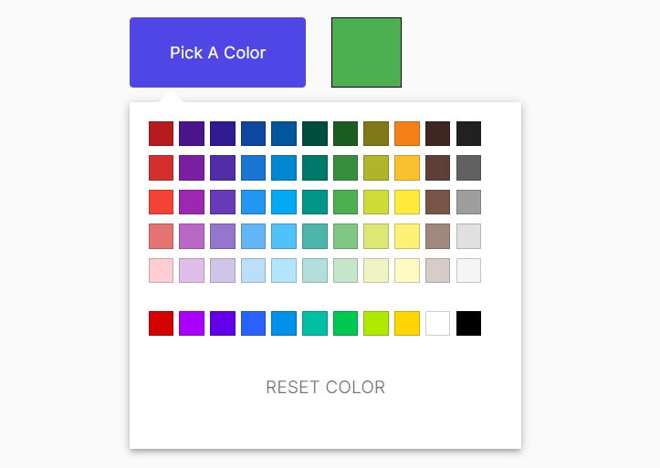Choose the dark brown swatch in top row

tap(437, 133)
